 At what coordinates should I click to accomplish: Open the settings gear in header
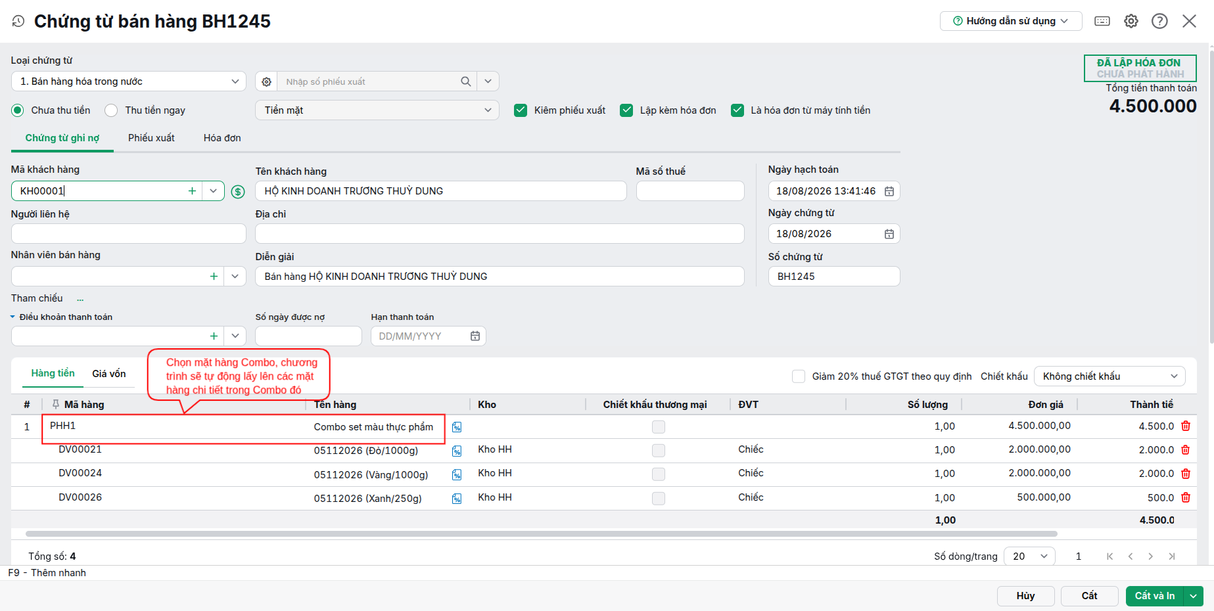(1131, 21)
